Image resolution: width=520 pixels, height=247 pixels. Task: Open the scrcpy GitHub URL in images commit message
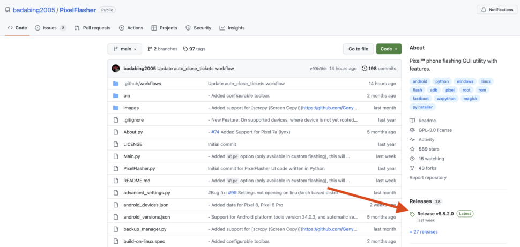point(329,108)
